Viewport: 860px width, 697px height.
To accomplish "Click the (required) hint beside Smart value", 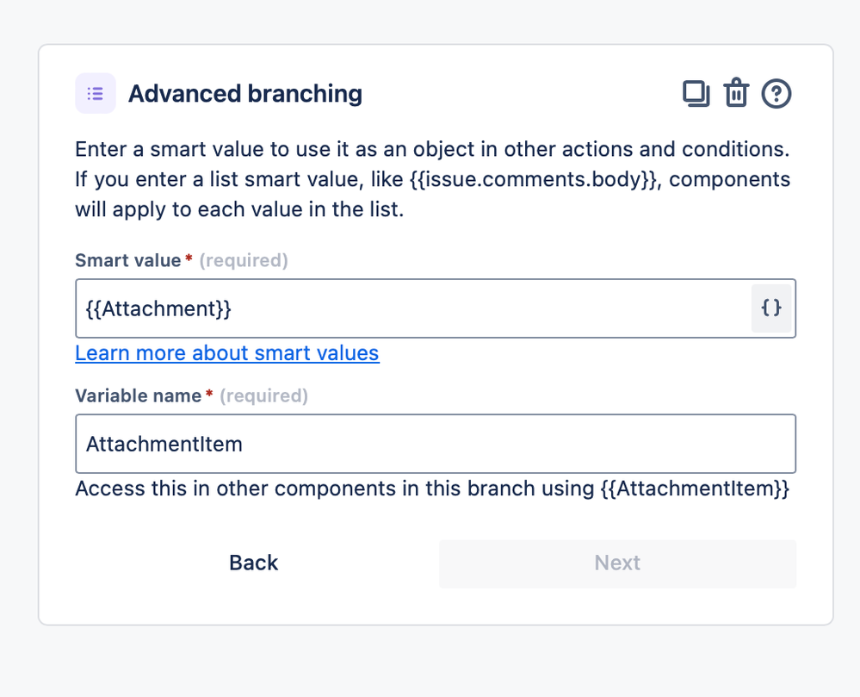I will point(244,260).
